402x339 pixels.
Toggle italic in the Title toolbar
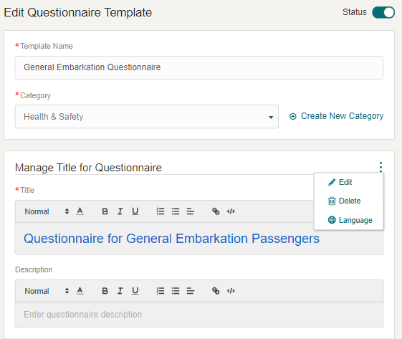tap(120, 211)
